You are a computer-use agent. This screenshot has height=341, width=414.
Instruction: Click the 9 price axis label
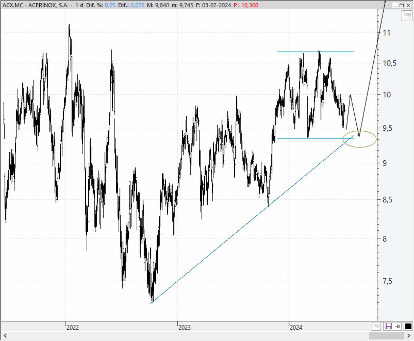tap(385, 163)
